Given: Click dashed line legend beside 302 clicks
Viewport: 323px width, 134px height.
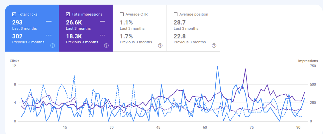Looking at the screenshot, I should [49, 35].
